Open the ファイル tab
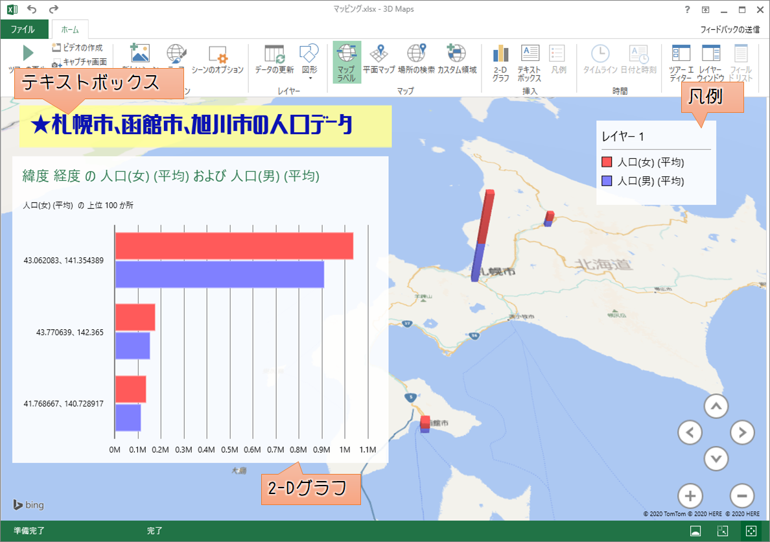The width and height of the screenshot is (770, 542). 23,29
